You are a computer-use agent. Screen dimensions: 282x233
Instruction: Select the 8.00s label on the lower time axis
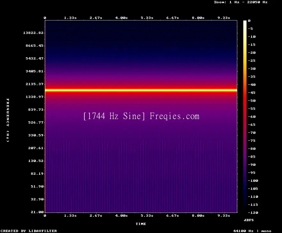point(198,215)
